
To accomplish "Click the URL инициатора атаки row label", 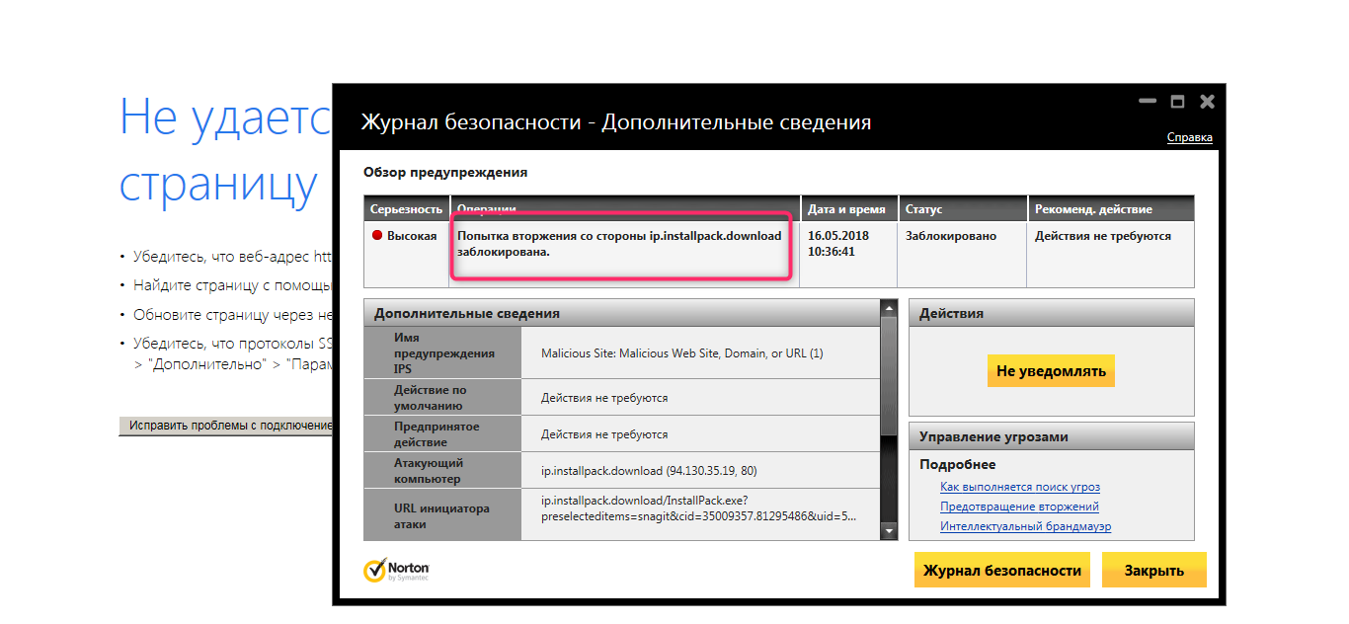I will click(x=442, y=514).
